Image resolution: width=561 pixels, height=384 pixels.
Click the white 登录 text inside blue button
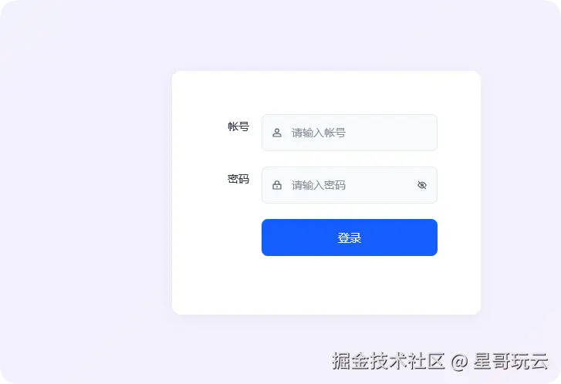(x=350, y=237)
